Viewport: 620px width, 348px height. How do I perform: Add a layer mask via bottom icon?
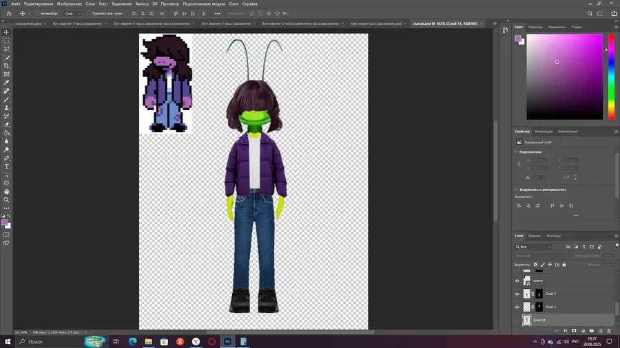click(x=574, y=331)
